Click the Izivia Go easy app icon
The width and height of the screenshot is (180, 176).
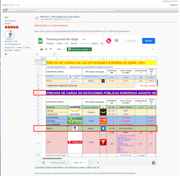tap(103, 121)
